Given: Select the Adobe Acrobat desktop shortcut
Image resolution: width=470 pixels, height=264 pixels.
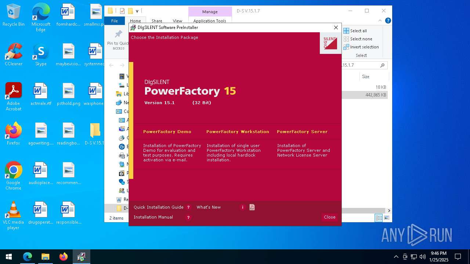Looking at the screenshot, I should [14, 97].
